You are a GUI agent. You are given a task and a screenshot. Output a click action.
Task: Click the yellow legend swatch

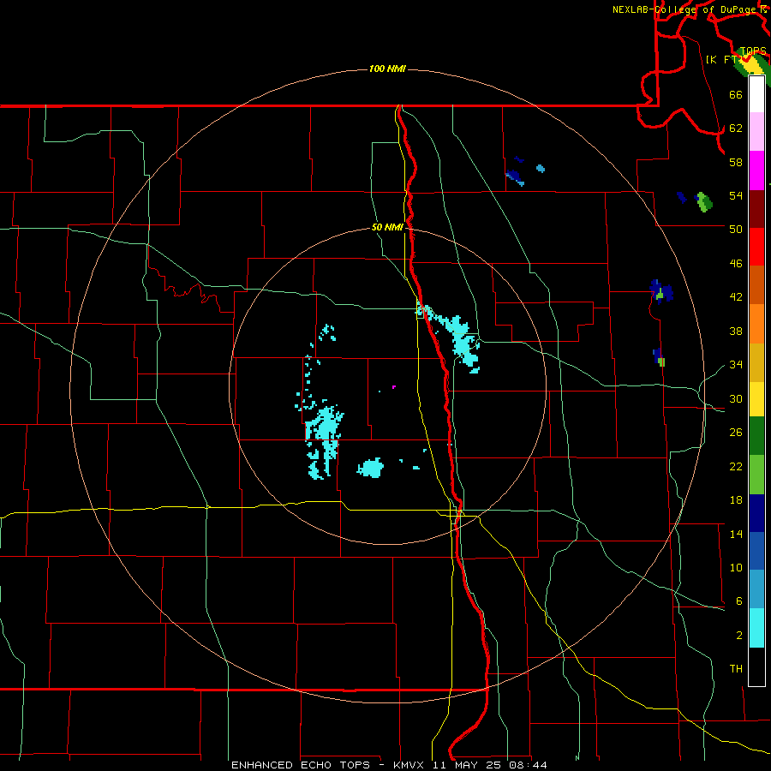click(756, 398)
